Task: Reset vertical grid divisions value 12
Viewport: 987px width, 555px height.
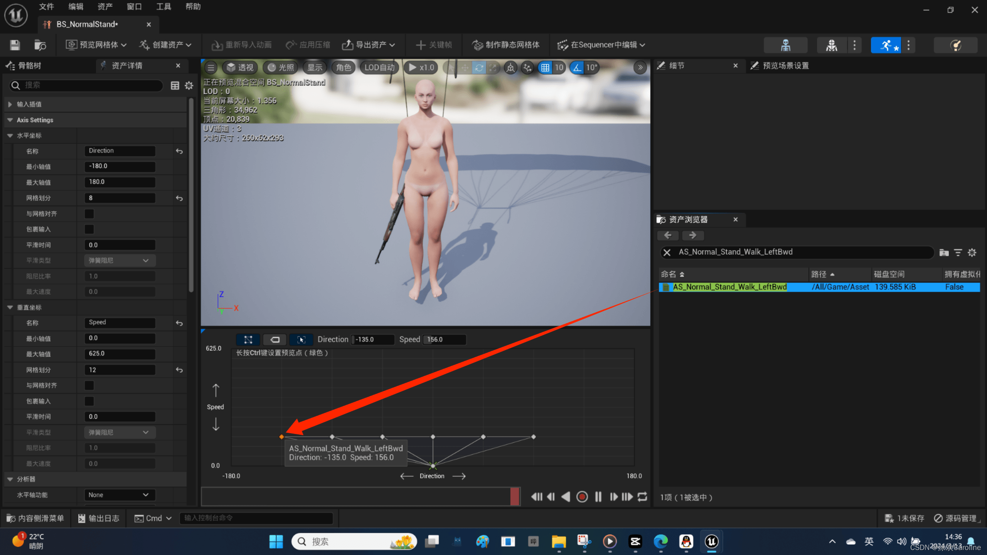Action: tap(179, 370)
